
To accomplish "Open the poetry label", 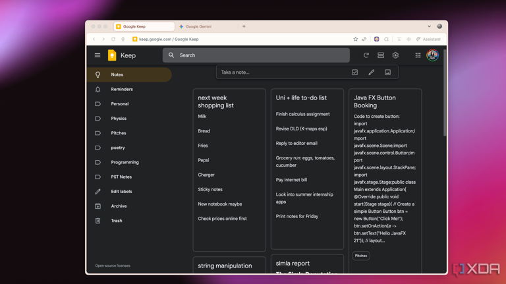I will (x=129, y=148).
